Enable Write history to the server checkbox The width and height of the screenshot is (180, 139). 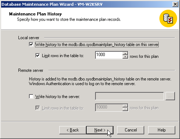[x=31, y=96]
